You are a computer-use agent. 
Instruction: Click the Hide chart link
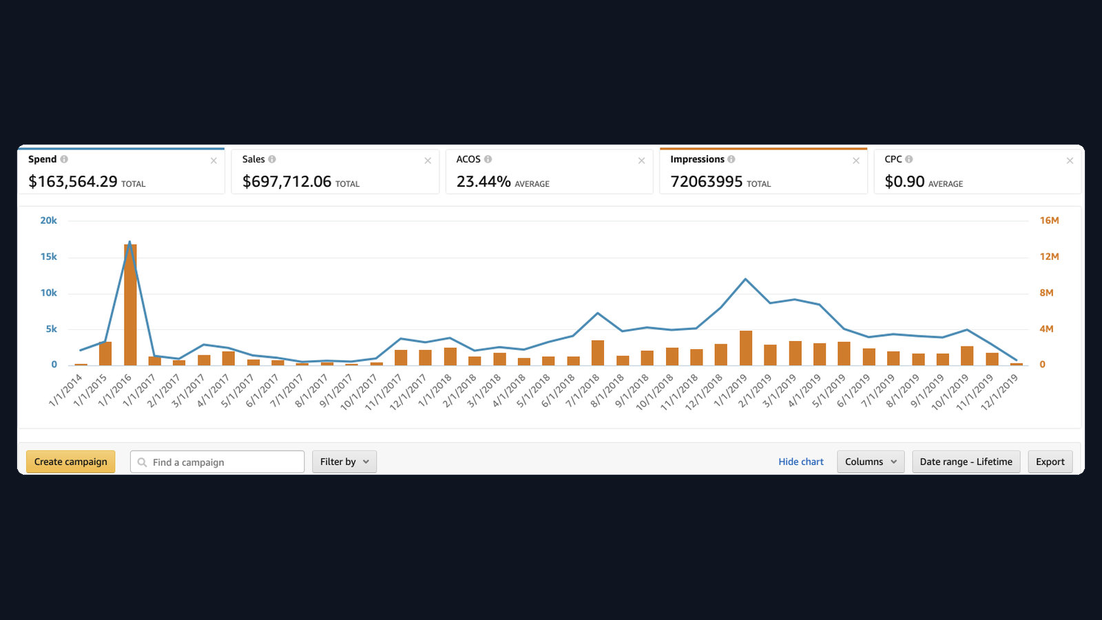click(x=801, y=462)
